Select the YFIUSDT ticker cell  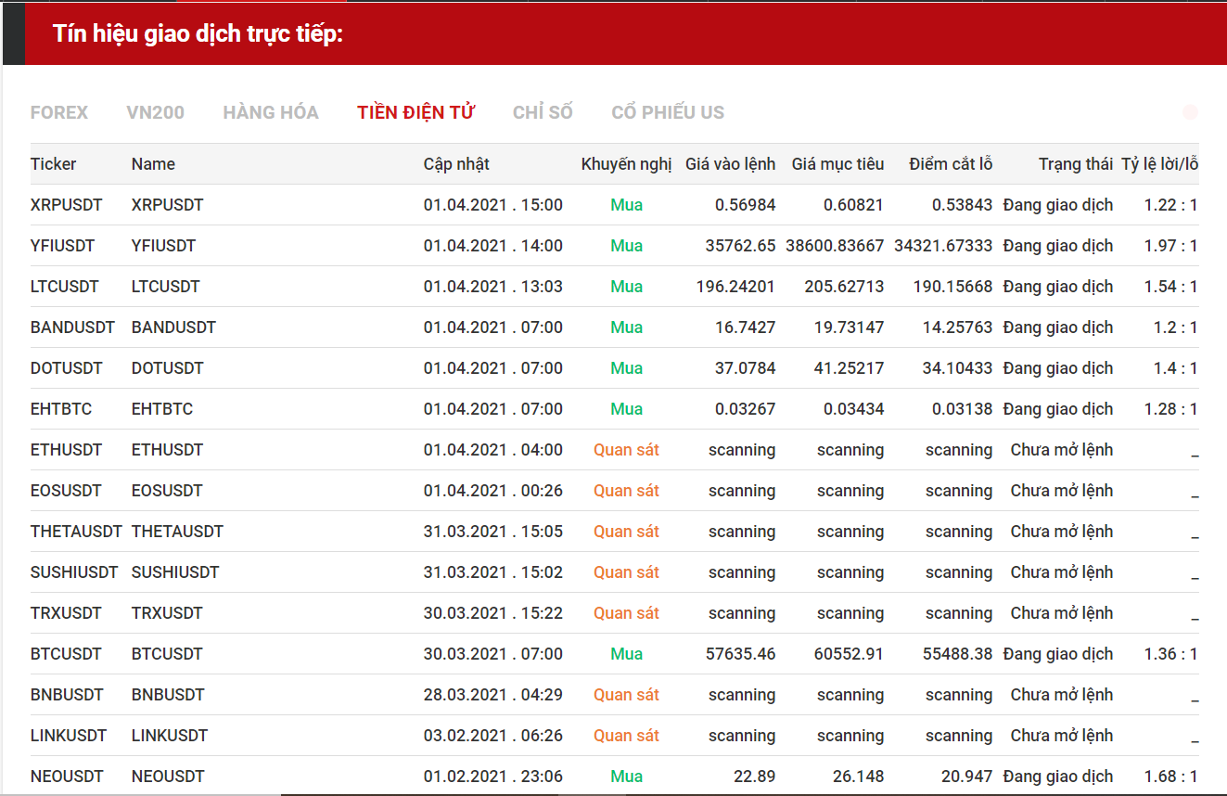(x=62, y=246)
